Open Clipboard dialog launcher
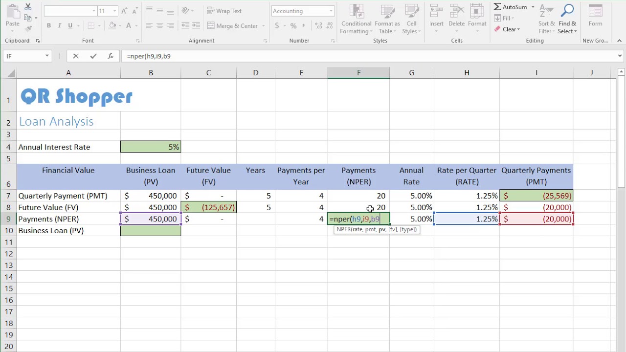 click(38, 41)
